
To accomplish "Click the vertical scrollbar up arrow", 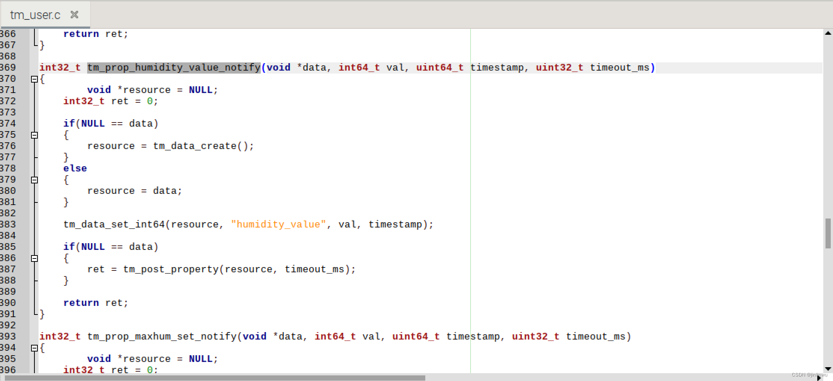I will click(828, 33).
